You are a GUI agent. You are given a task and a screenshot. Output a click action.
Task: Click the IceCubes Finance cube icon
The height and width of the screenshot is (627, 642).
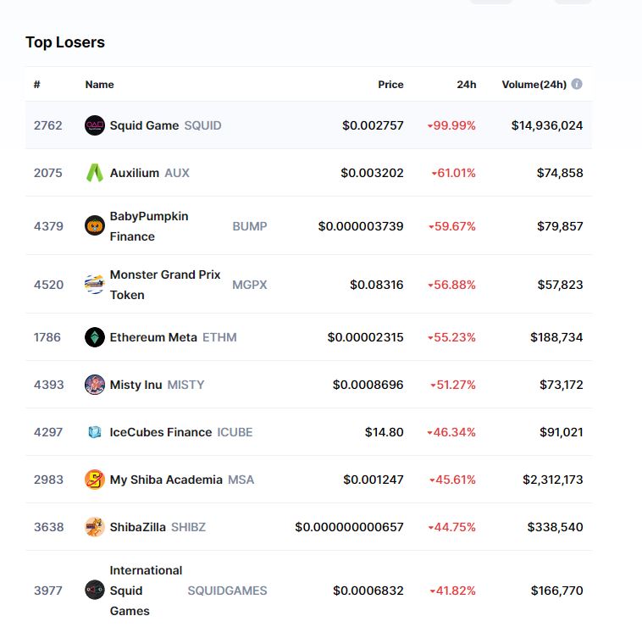coord(95,432)
